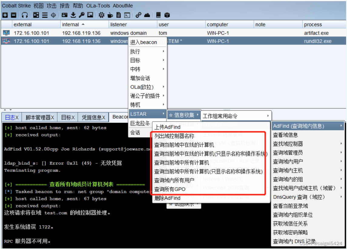Open Listeners via the headphones icon
The height and width of the screenshot is (249, 347).
pos(25,15)
